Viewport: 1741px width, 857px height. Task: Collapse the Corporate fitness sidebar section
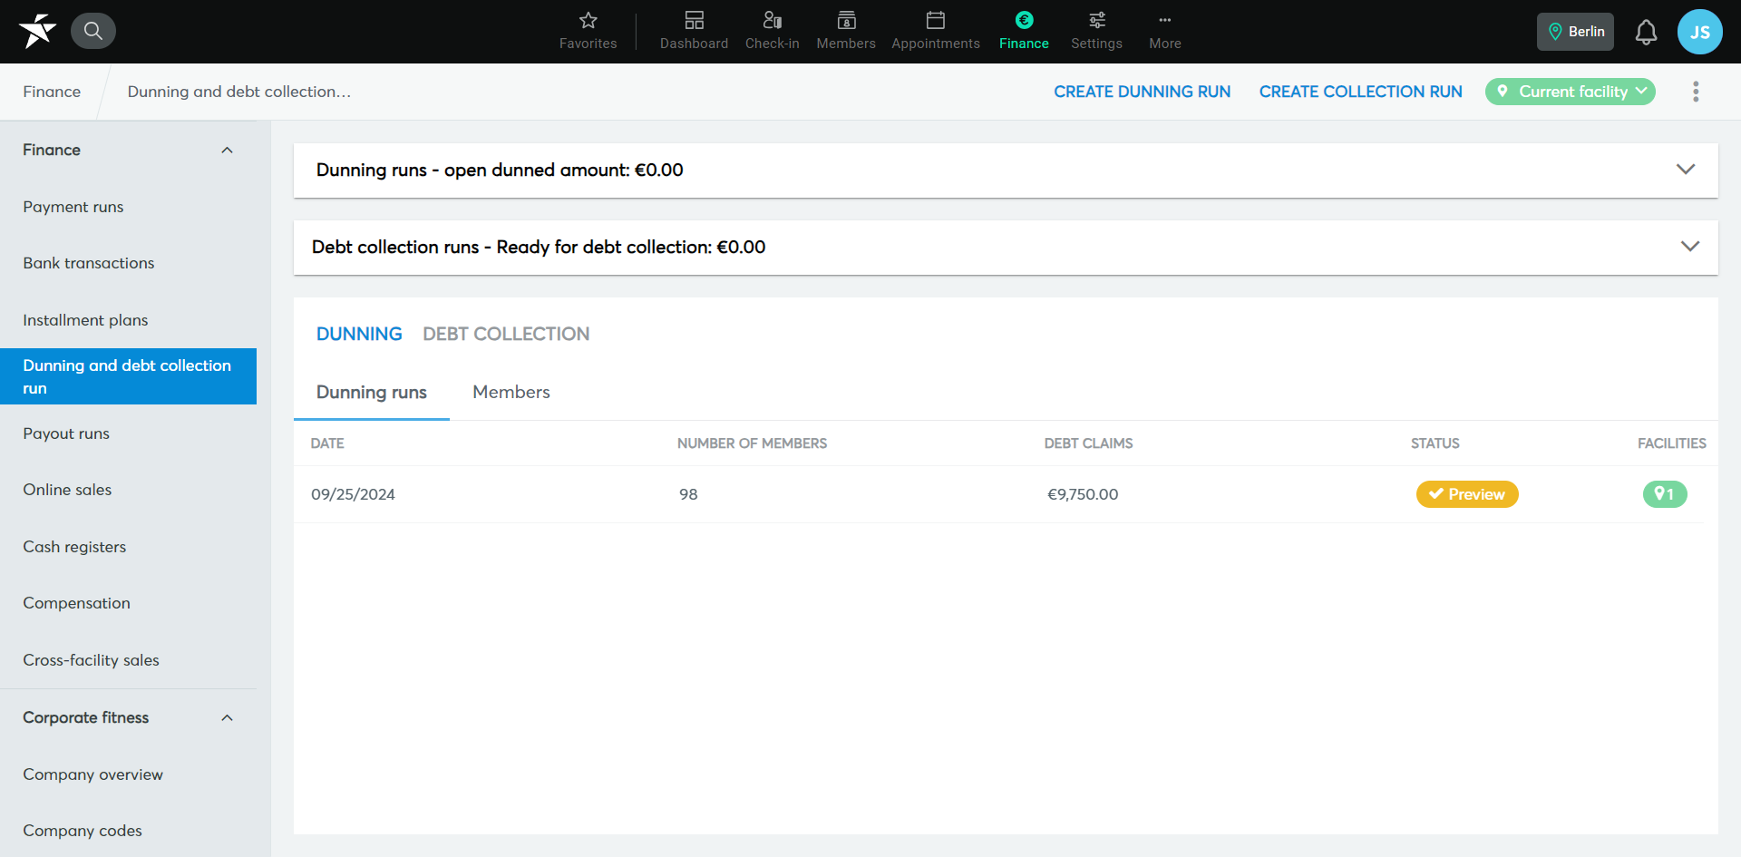click(227, 718)
